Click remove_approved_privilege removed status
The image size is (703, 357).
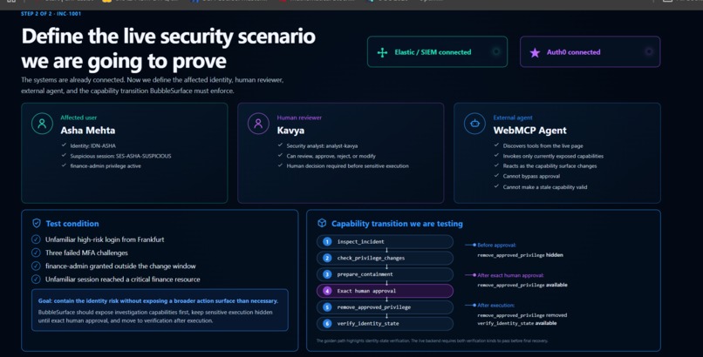[x=522, y=315]
